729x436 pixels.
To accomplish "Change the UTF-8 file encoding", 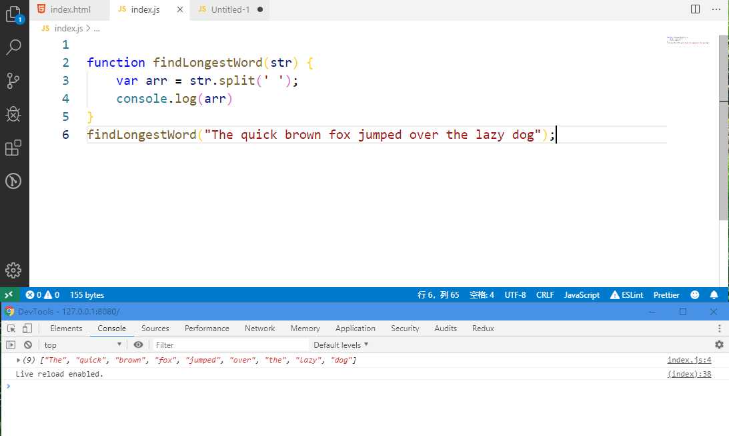I will click(x=515, y=294).
